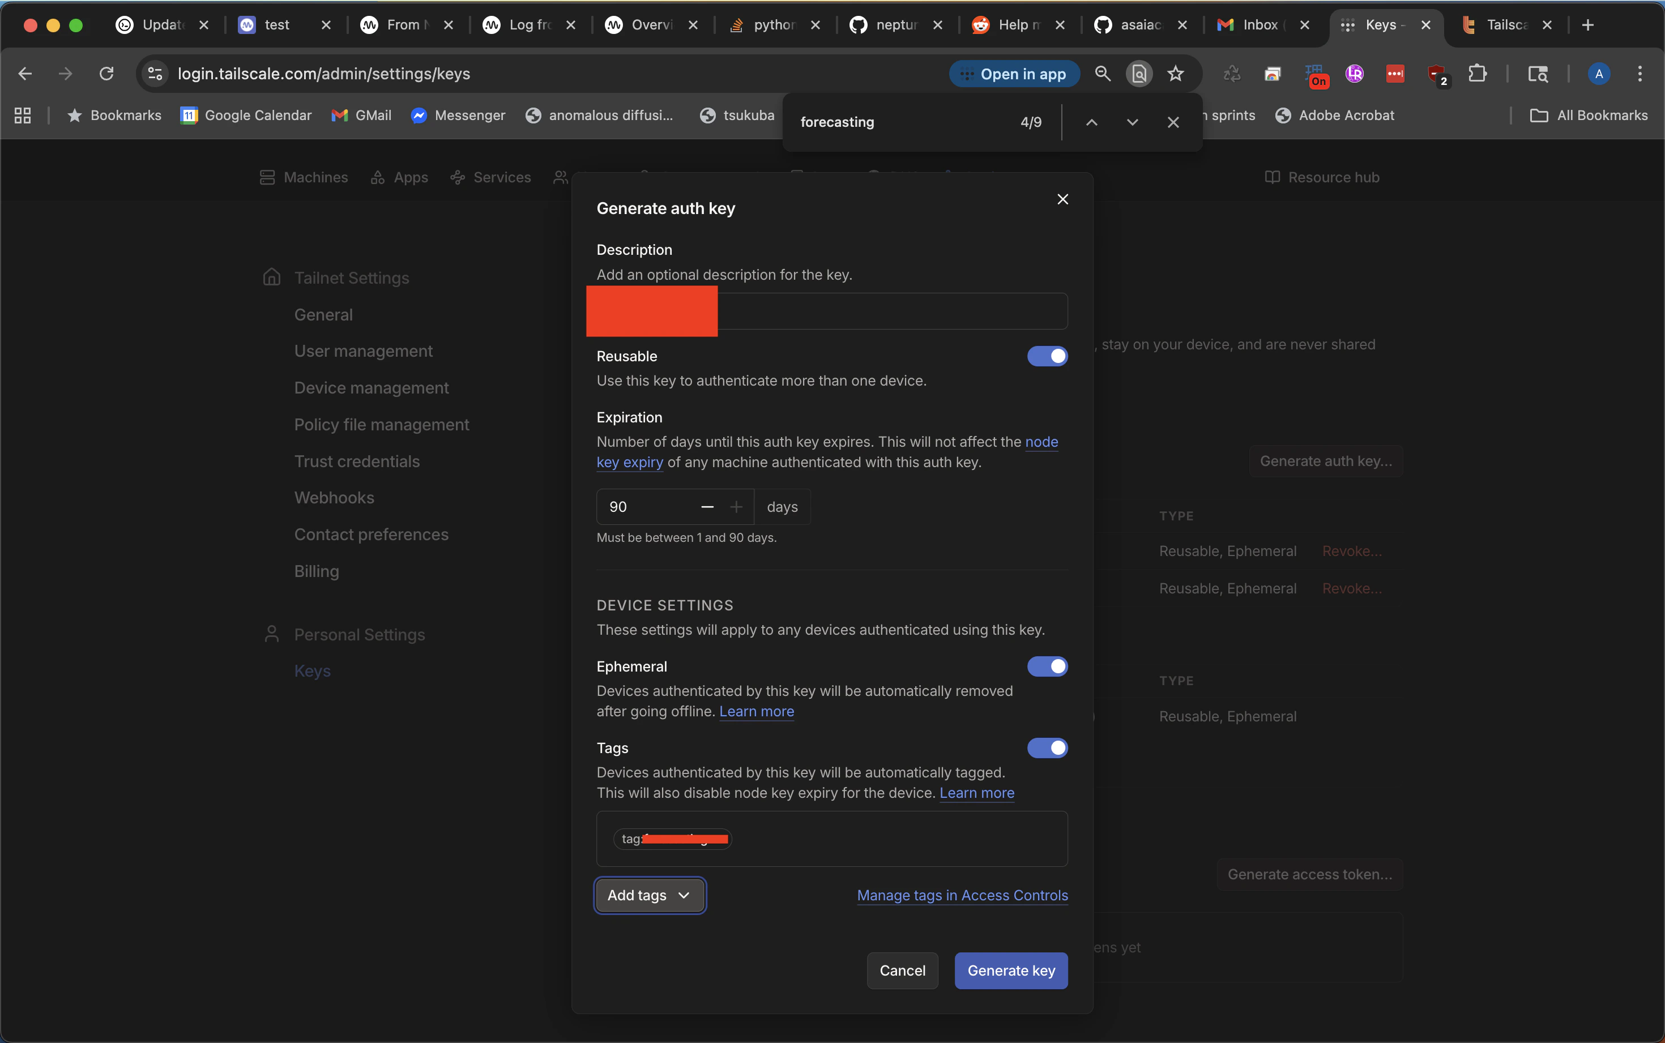Go to Device management in sidebar
This screenshot has height=1043, width=1665.
372,388
